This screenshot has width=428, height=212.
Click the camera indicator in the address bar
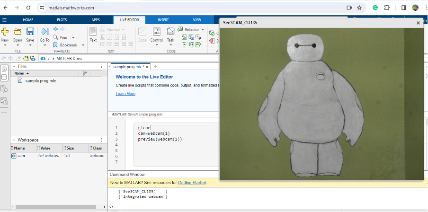click(x=349, y=8)
